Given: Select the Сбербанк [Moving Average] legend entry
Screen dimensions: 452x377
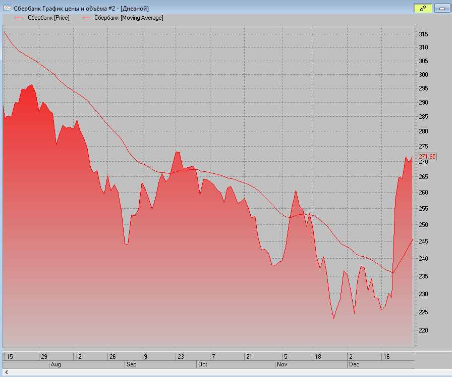Looking at the screenshot, I should click(x=129, y=18).
